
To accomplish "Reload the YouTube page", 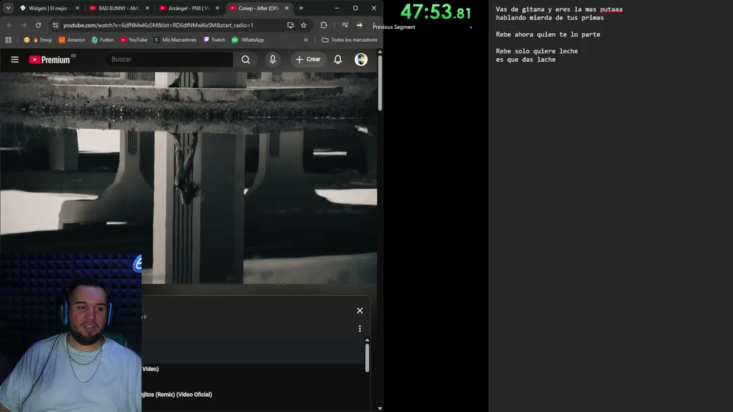I will pos(38,25).
